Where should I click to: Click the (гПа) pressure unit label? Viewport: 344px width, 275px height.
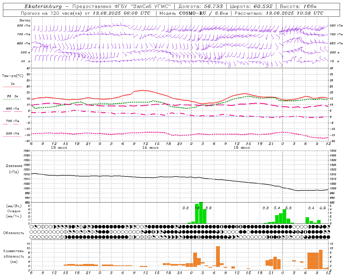(x=14, y=172)
